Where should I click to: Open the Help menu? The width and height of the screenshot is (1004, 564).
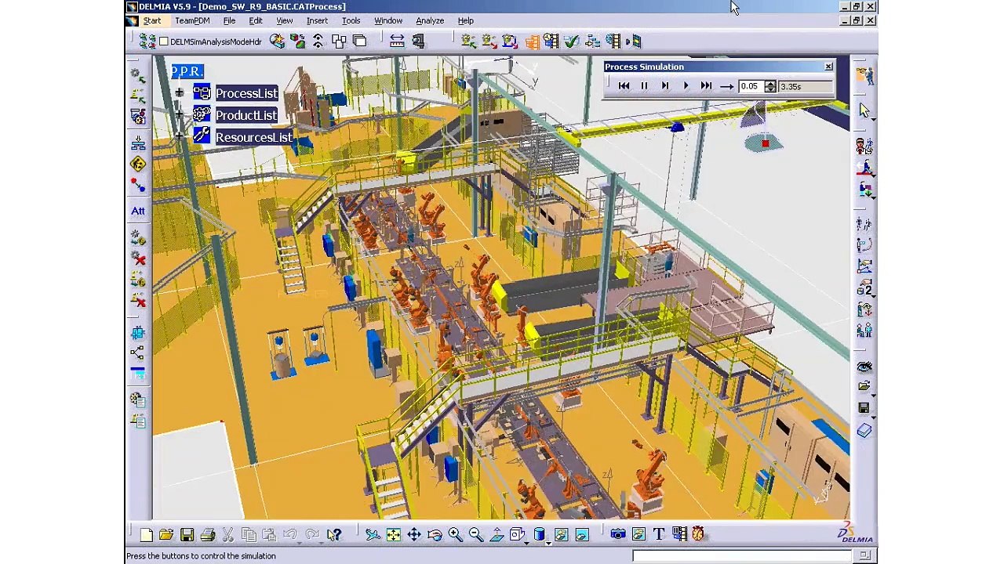[465, 20]
